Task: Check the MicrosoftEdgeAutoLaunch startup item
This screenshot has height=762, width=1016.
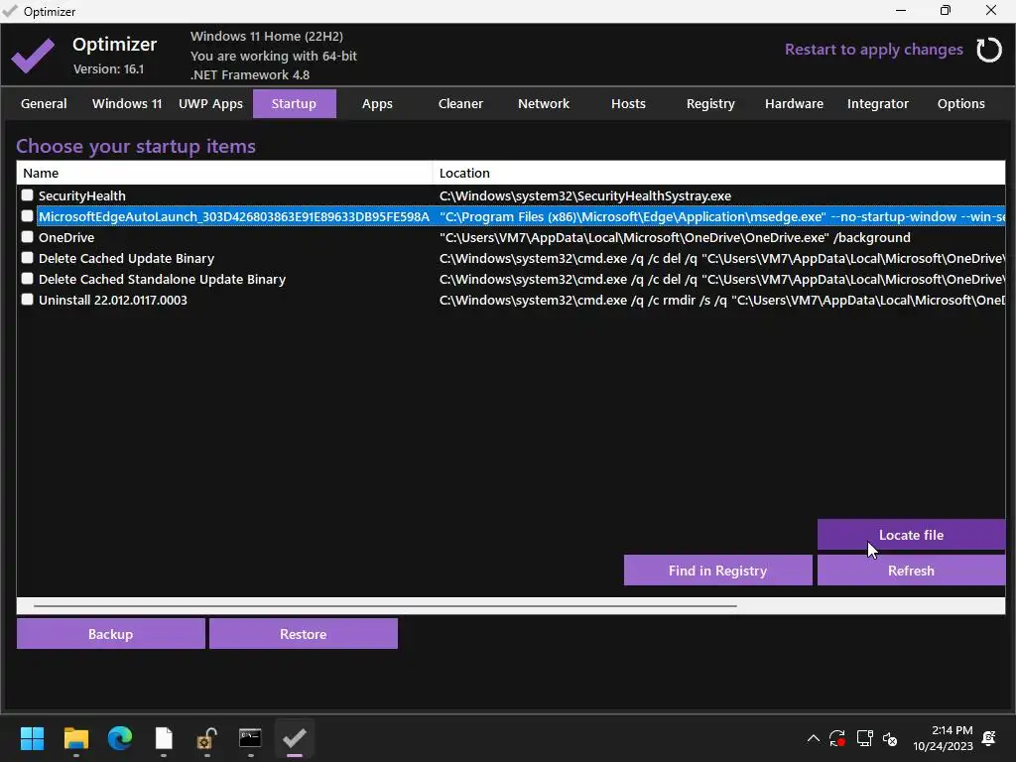Action: (x=27, y=215)
